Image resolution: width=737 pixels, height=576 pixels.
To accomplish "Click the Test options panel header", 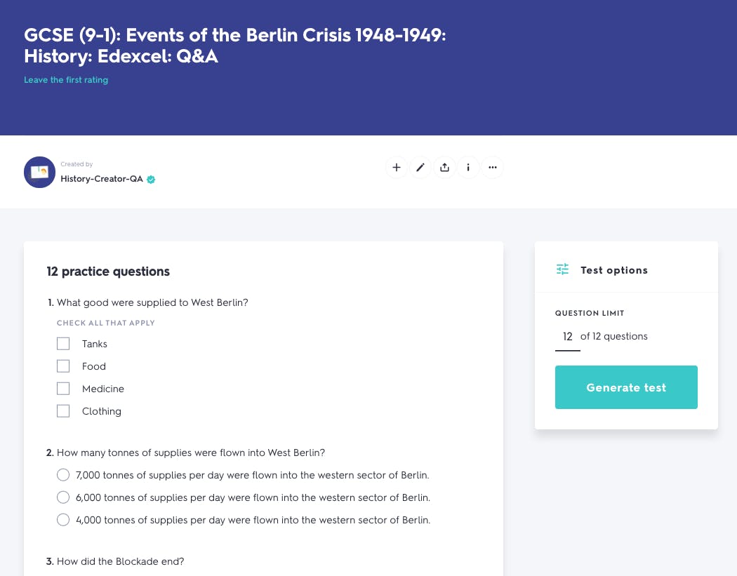I will tap(613, 269).
